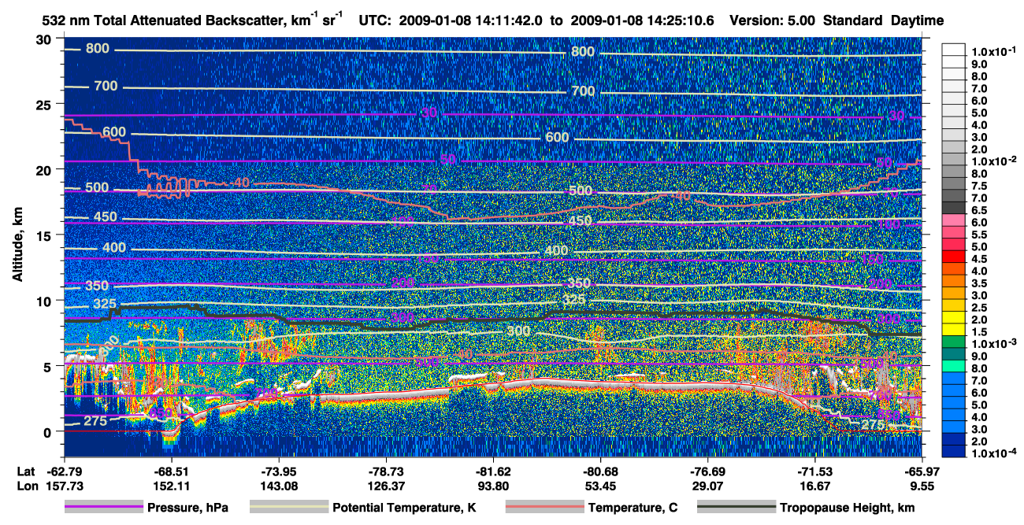Click the latitude tick label -62.79
The image size is (1024, 525).
pos(65,471)
